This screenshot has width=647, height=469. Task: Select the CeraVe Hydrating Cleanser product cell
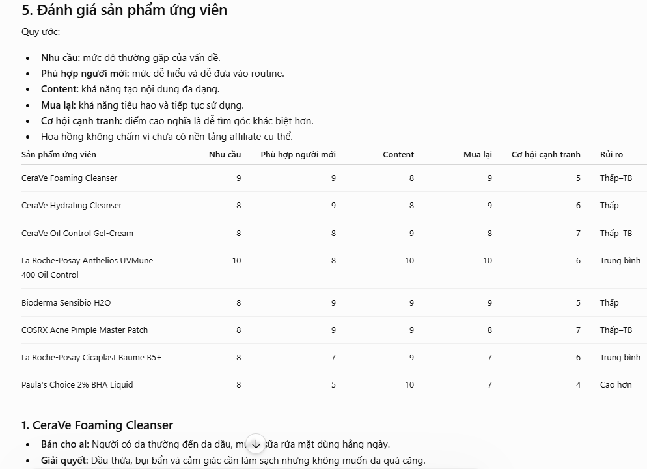[72, 205]
